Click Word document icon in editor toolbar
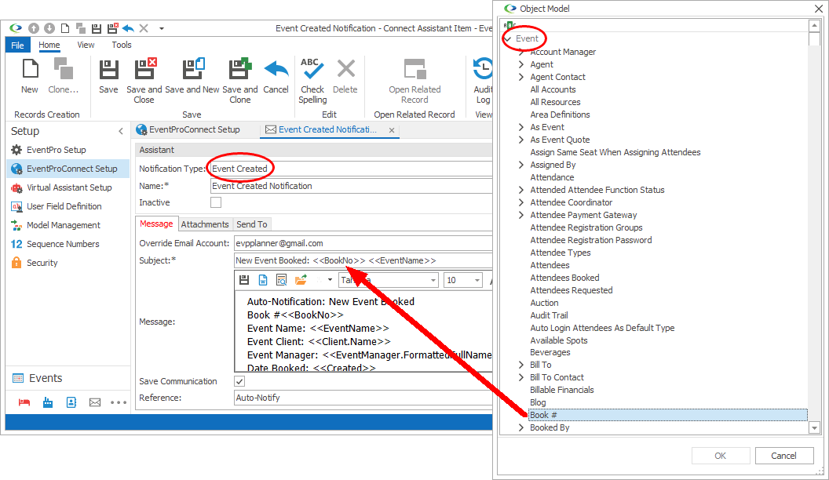This screenshot has height=480, width=829. [263, 280]
